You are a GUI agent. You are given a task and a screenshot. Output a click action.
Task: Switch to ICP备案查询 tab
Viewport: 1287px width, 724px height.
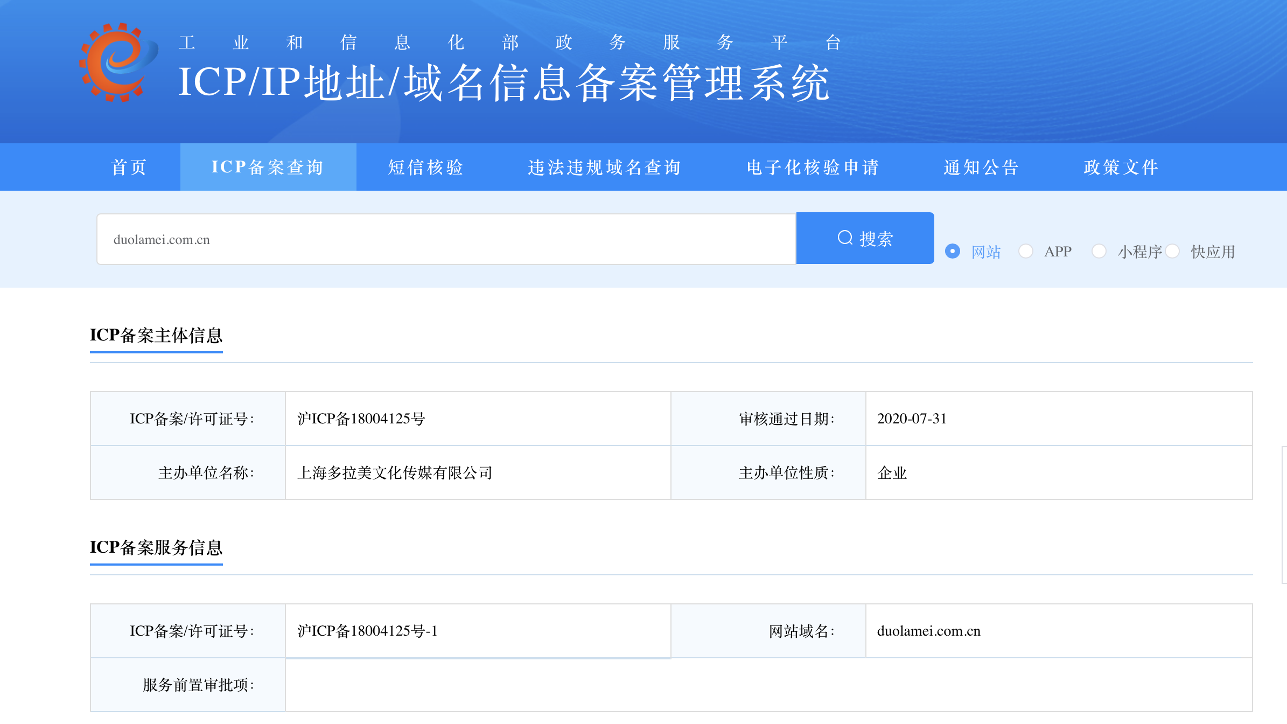(268, 167)
